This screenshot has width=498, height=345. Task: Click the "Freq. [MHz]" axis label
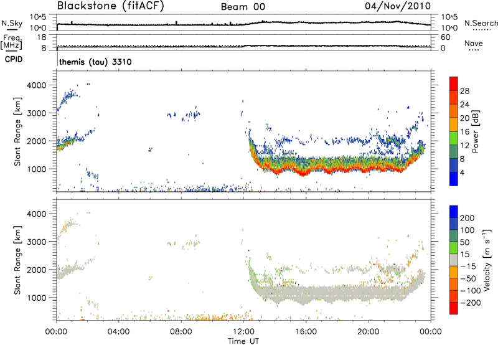[11, 42]
